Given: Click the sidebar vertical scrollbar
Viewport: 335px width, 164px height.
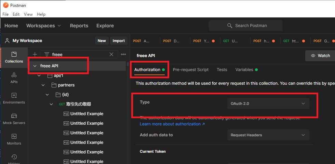Looking at the screenshot, I should point(128,64).
